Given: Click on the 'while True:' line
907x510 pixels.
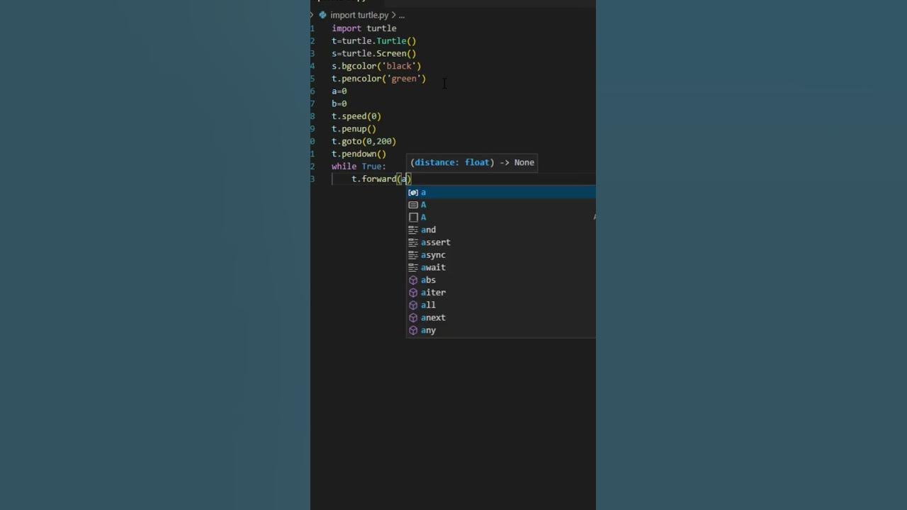Looking at the screenshot, I should [x=359, y=166].
